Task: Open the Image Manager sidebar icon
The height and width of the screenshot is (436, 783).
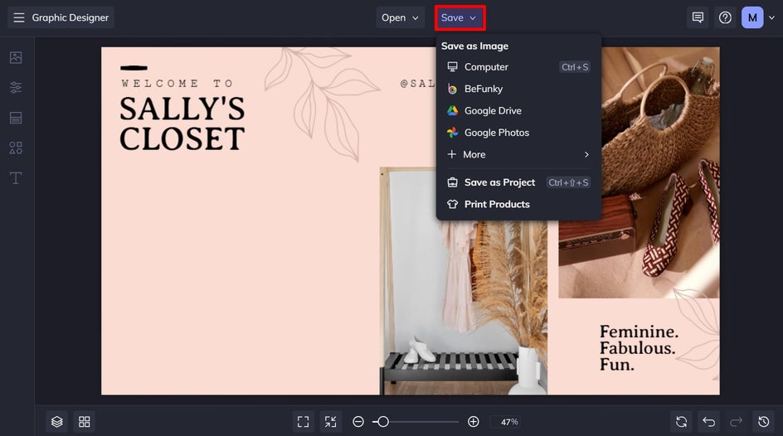Action: coord(16,57)
